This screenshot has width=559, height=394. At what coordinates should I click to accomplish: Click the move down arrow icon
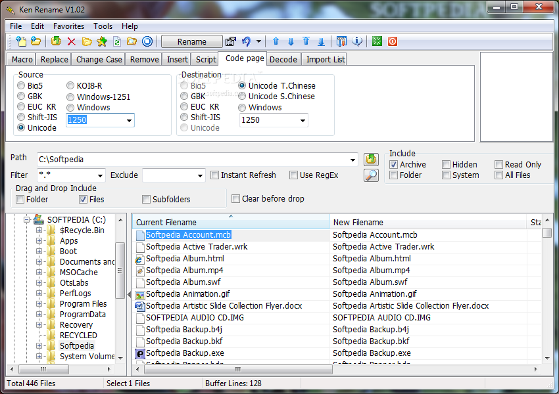click(x=291, y=41)
